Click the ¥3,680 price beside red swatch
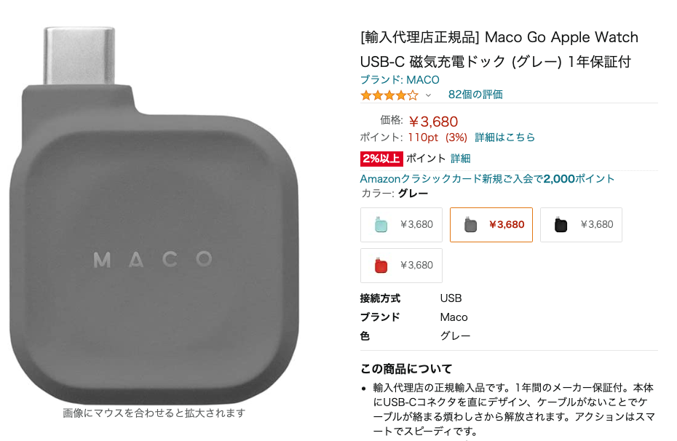 pos(416,265)
